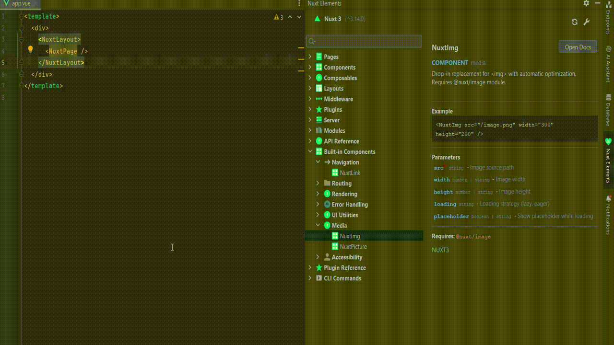The image size is (614, 345).
Task: Click line number 8 in the gutter
Action: pyautogui.click(x=2, y=97)
